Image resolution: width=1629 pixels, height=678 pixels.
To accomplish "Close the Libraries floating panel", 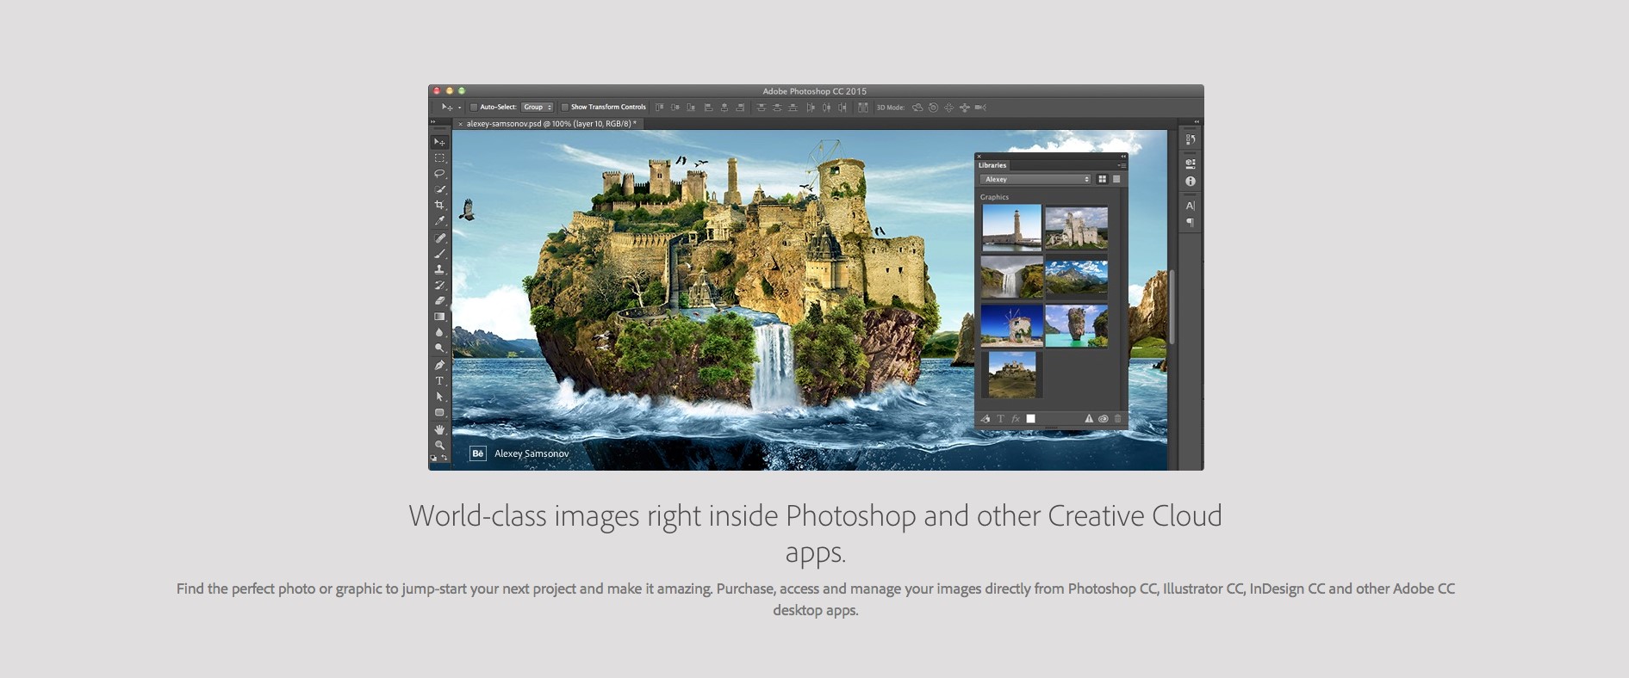I will (x=979, y=157).
